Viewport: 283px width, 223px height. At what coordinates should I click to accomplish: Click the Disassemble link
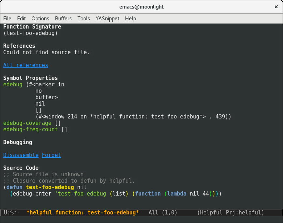pos(21,155)
